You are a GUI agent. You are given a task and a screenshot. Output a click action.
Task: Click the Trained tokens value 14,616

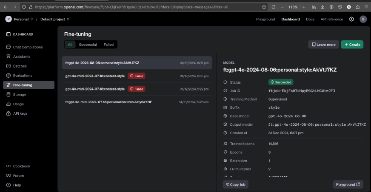coord(273,144)
